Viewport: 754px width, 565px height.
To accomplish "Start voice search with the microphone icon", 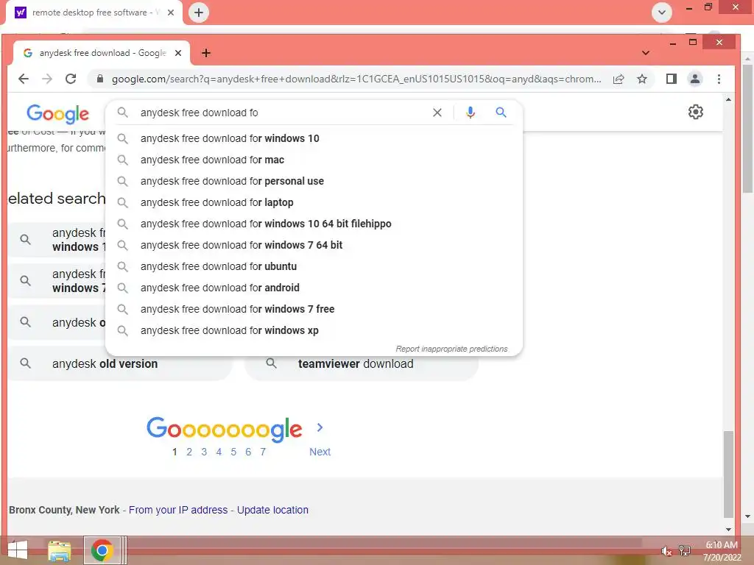I will (x=471, y=113).
